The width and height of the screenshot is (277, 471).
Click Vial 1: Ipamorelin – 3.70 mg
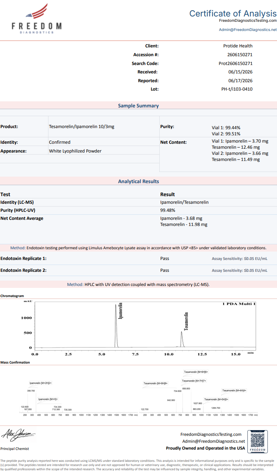click(240, 141)
